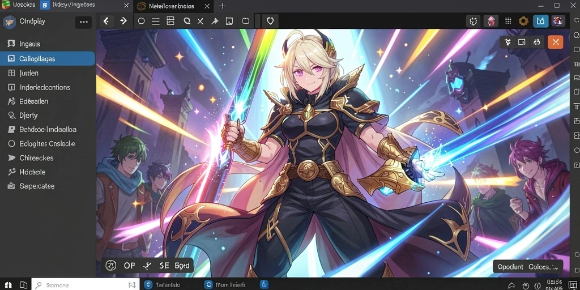Click the hamburger list icon in the toolbar

pyautogui.click(x=156, y=22)
